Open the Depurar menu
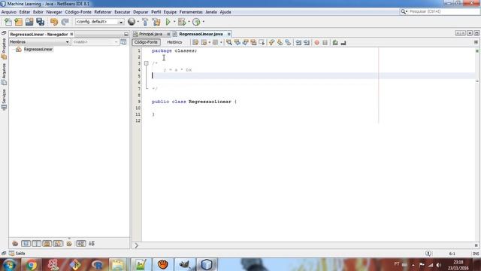Viewport: 481px width, 271px height. point(141,12)
